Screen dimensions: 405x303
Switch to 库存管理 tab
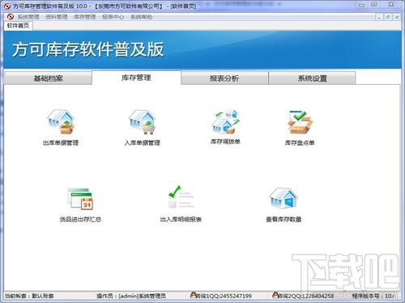136,78
